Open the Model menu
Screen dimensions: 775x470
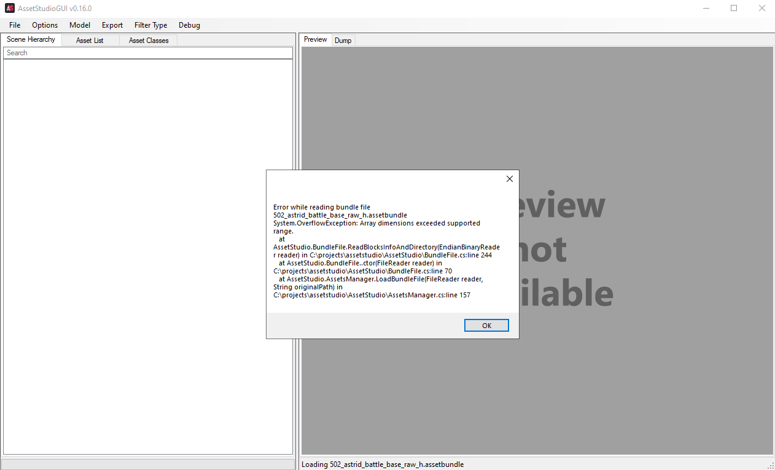pos(79,25)
